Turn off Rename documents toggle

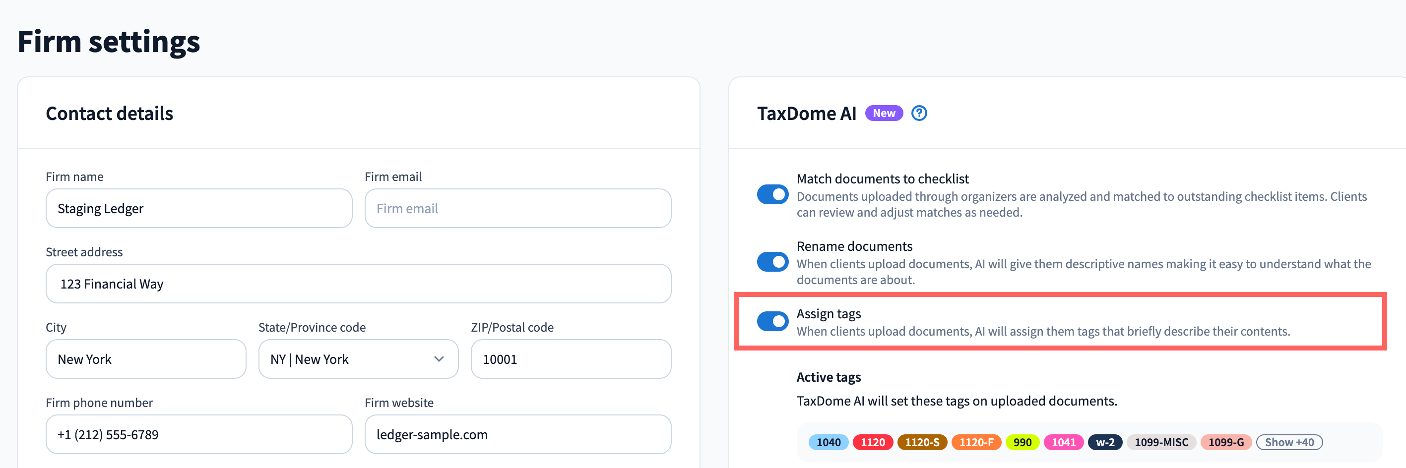(x=772, y=262)
